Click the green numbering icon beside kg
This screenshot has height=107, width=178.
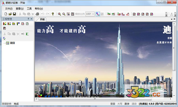(113, 14)
